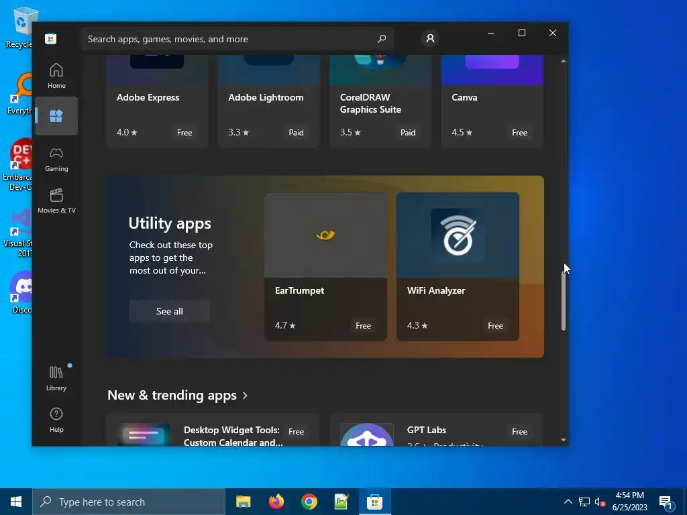Show hidden icons in system tray

pos(568,502)
